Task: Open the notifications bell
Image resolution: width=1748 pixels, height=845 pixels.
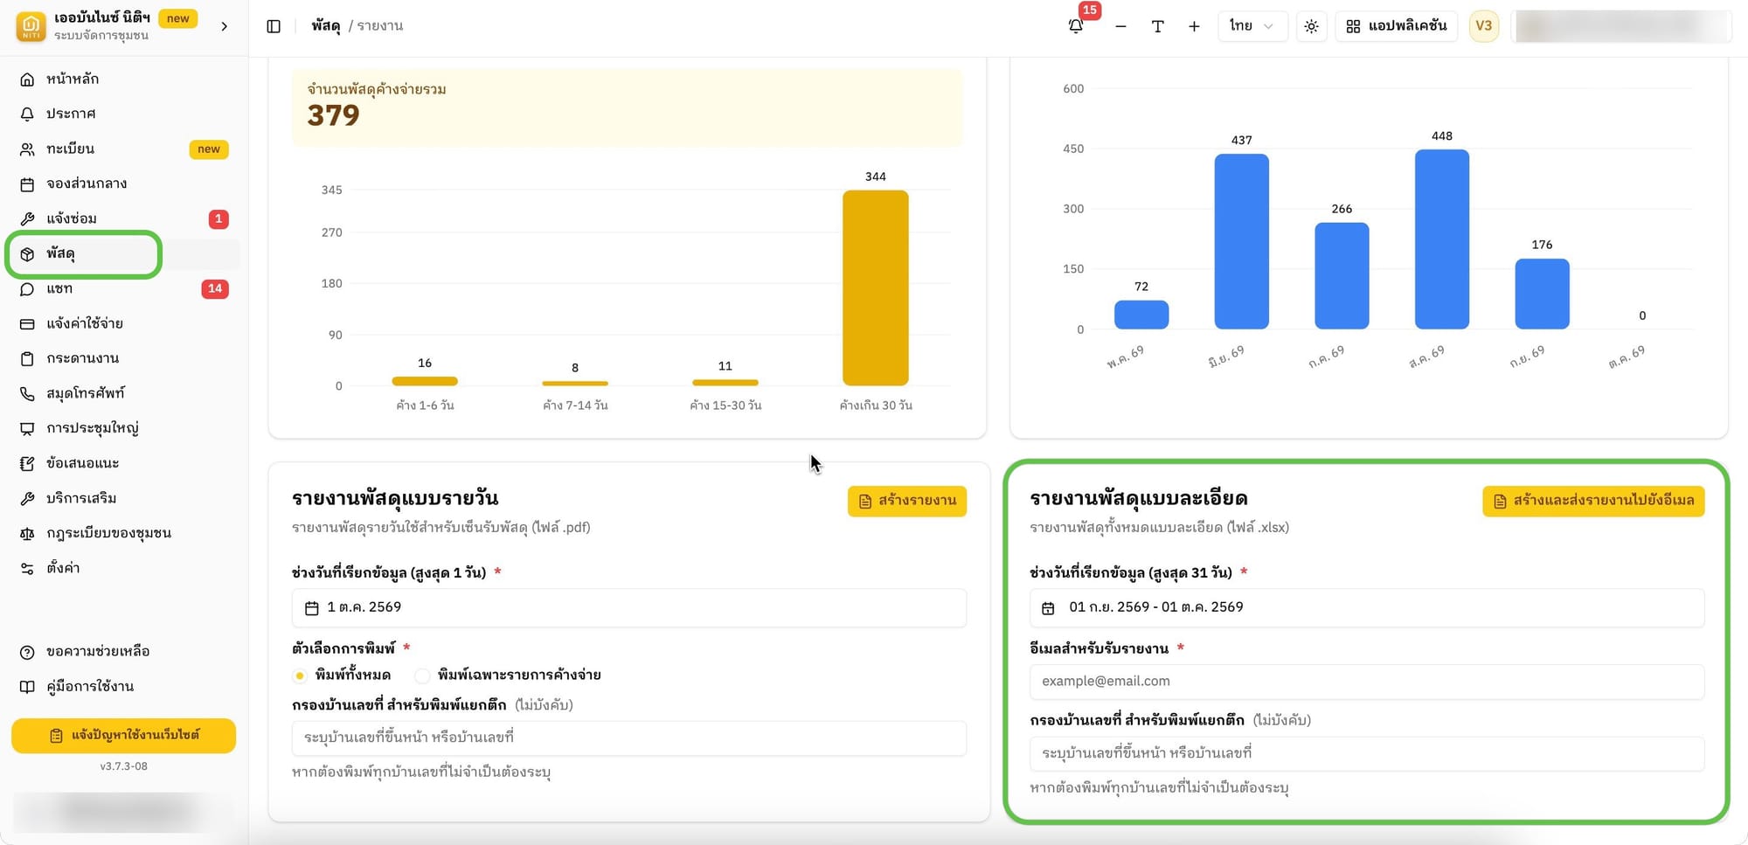Action: (x=1076, y=26)
